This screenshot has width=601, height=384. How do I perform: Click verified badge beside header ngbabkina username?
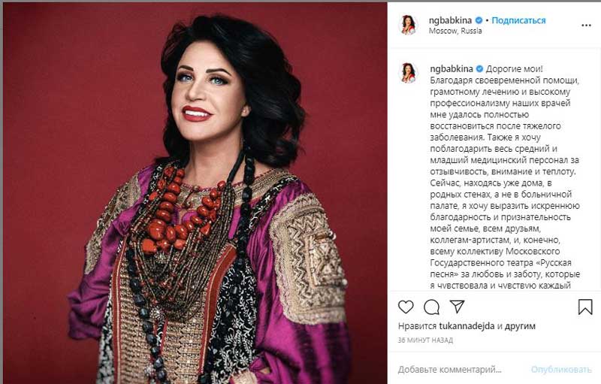click(479, 20)
